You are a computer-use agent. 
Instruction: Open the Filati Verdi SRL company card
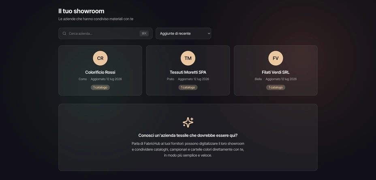(276, 70)
